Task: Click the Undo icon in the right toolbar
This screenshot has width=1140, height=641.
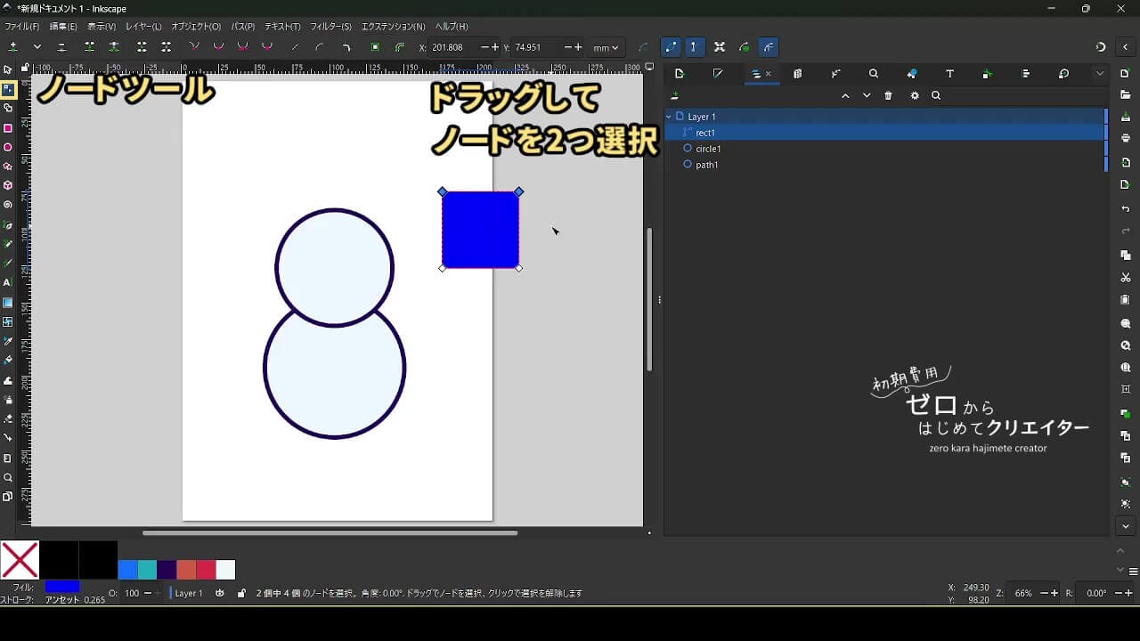Action: (1126, 209)
